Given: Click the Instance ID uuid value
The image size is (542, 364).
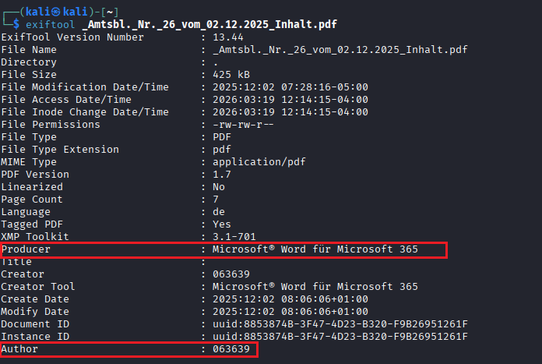Looking at the screenshot, I should [340, 336].
